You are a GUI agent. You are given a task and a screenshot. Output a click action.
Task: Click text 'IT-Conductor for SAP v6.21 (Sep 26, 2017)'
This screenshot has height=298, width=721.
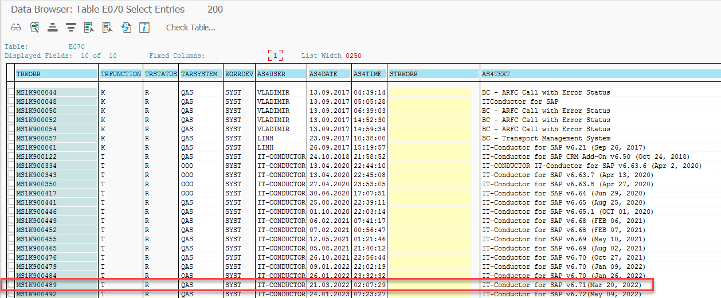[564, 147]
